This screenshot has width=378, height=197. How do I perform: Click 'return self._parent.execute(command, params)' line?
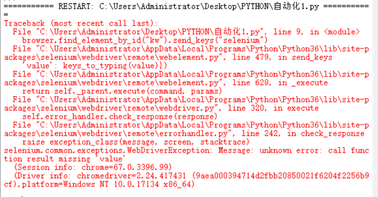(122, 91)
